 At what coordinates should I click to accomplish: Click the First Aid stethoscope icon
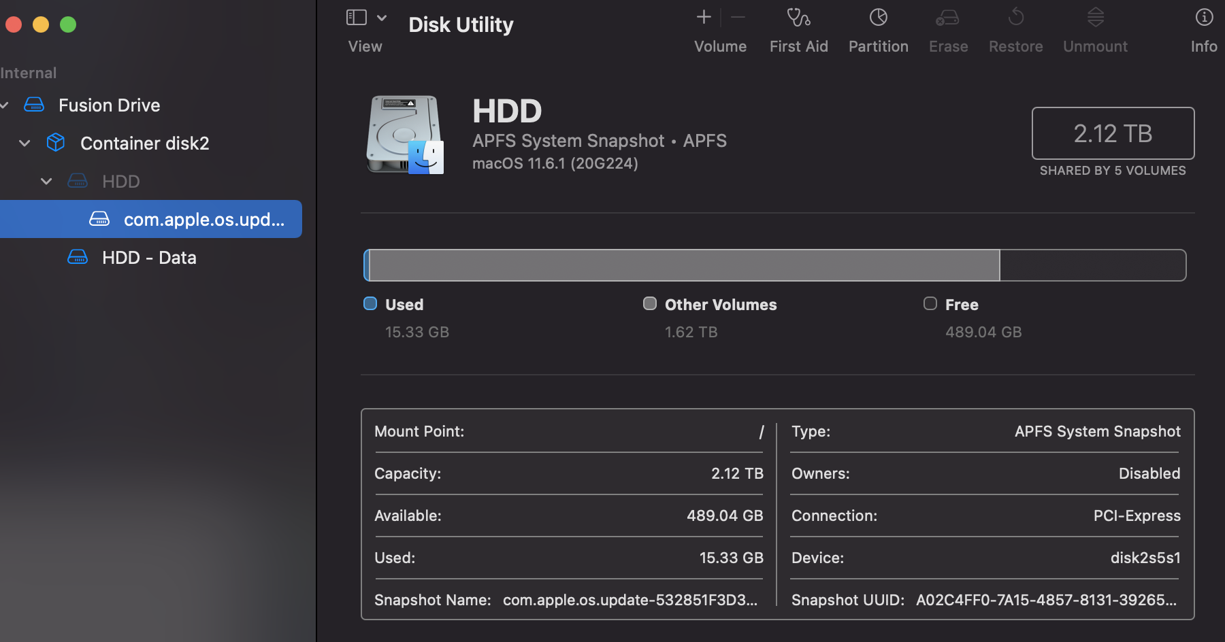(x=798, y=18)
